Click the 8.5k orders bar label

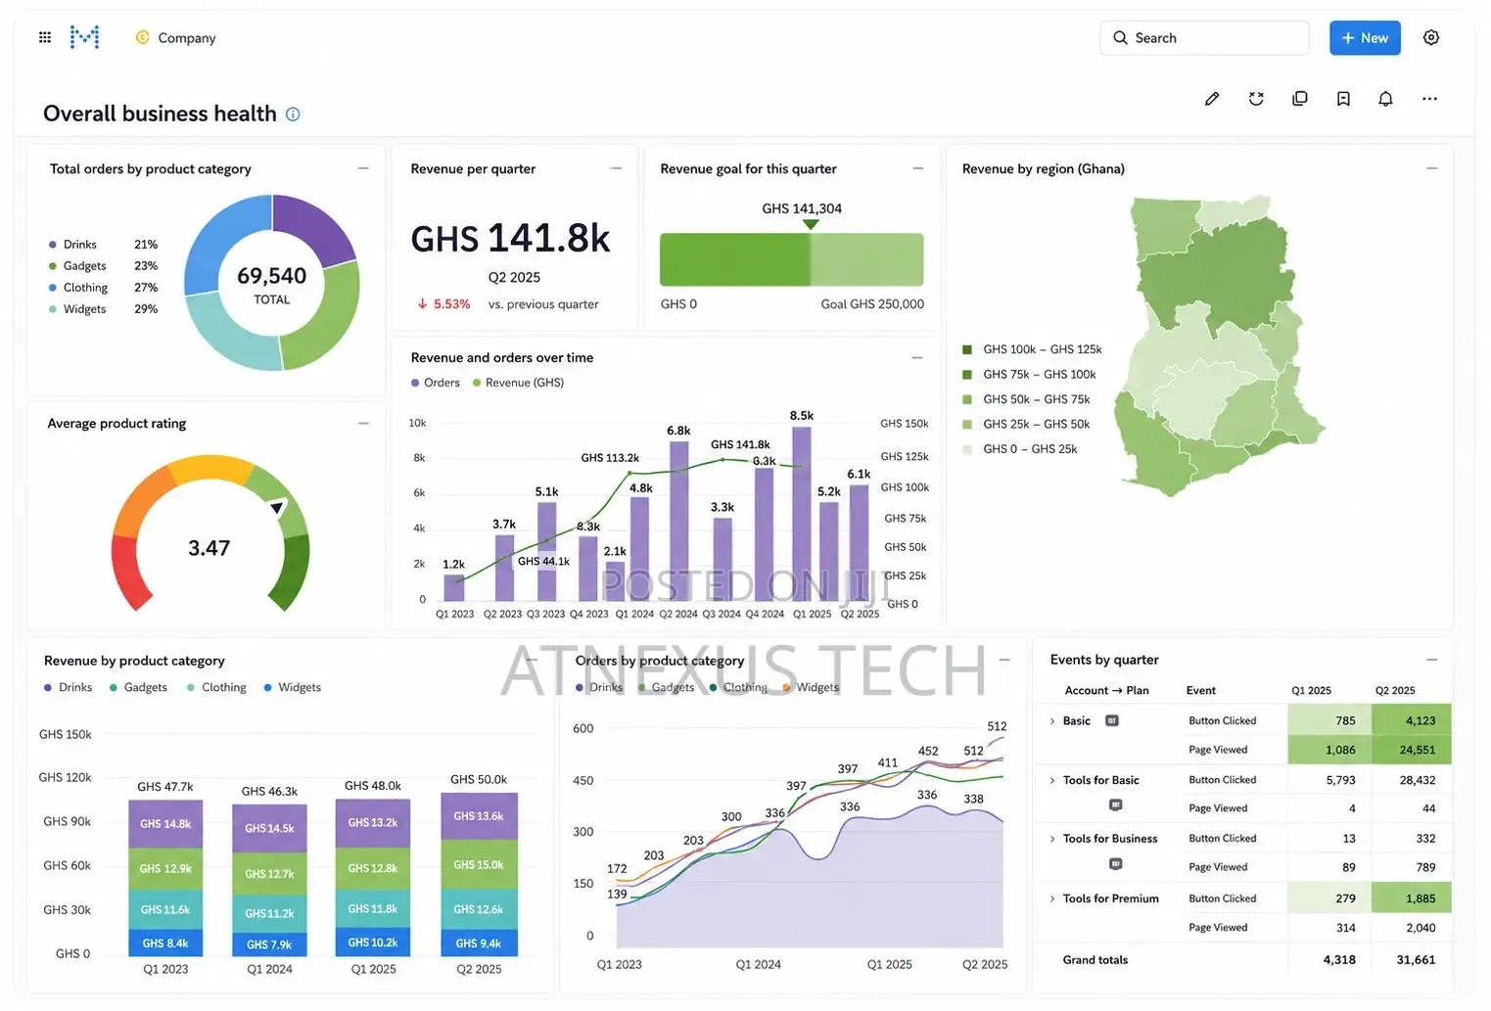[801, 416]
